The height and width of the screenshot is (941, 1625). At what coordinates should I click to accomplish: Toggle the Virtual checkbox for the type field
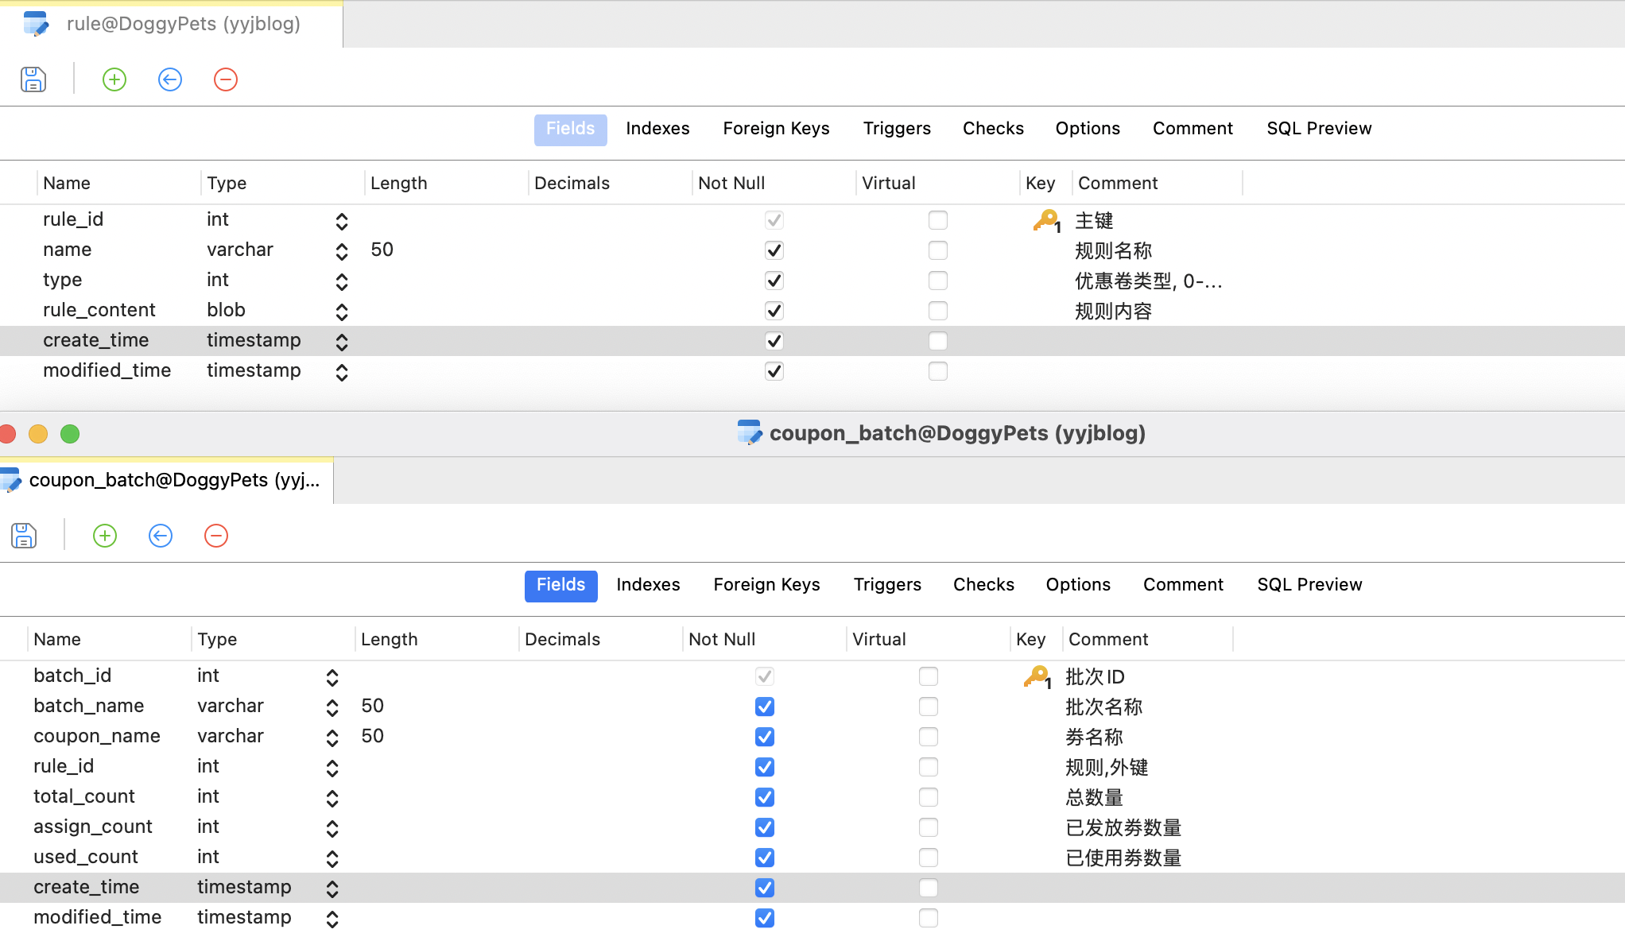coord(938,281)
